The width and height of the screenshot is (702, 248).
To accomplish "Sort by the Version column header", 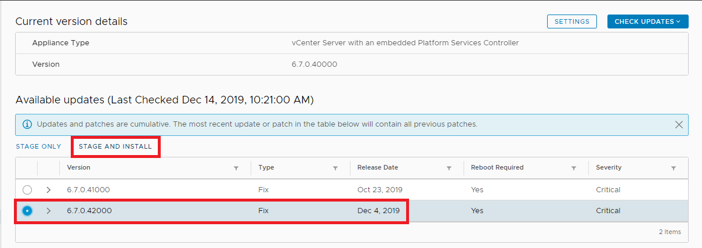I will pos(79,167).
